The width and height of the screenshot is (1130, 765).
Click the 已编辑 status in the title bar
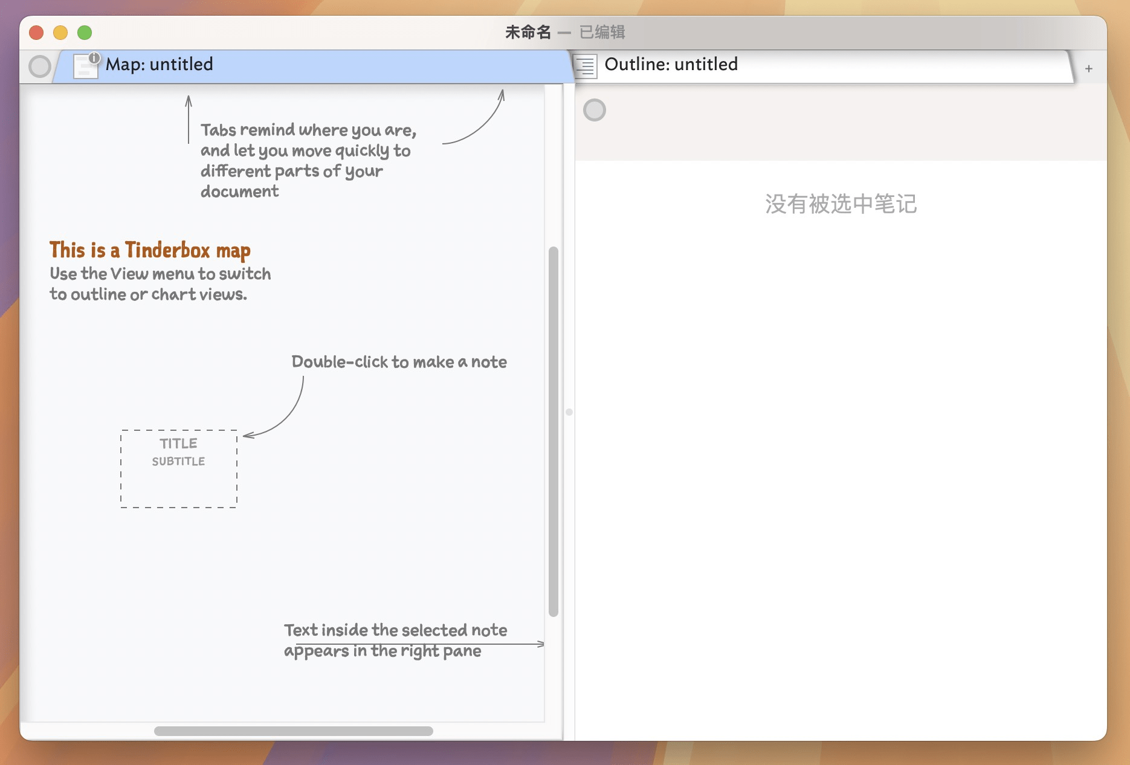click(602, 32)
